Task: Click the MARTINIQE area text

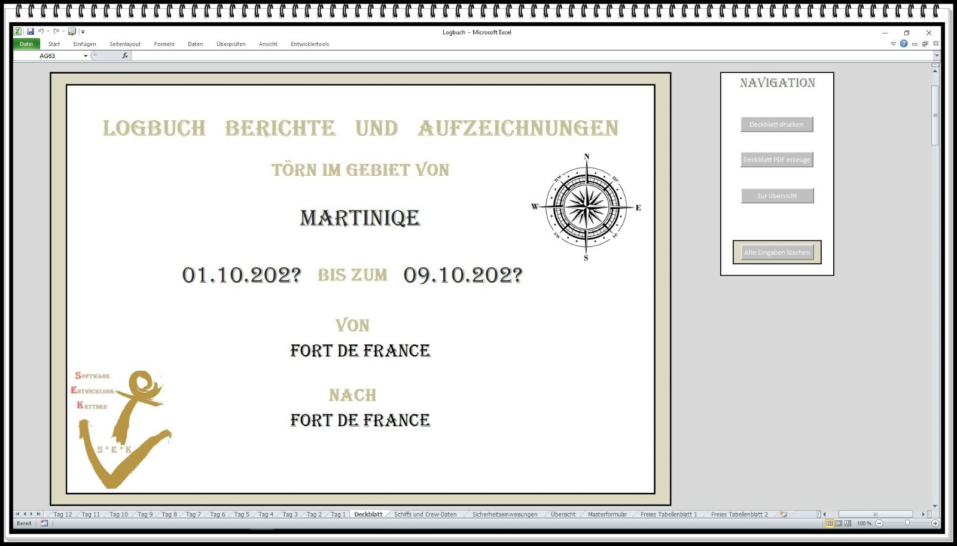Action: (360, 218)
